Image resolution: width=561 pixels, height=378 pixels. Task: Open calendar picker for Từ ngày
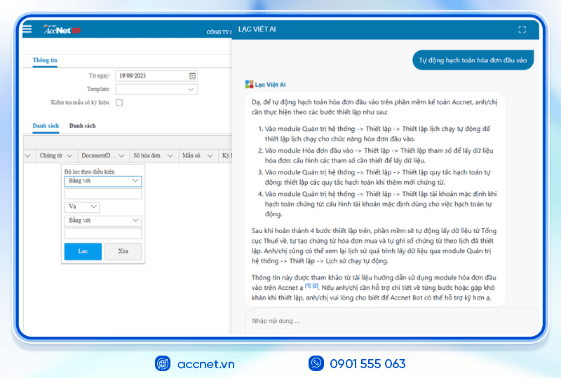click(192, 76)
